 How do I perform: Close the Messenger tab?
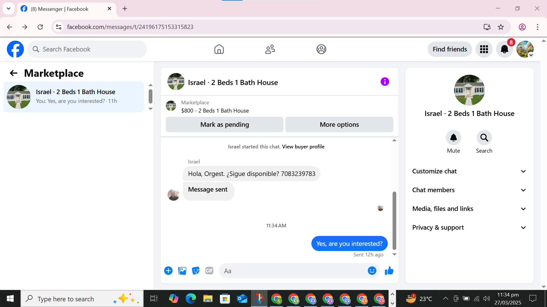click(109, 9)
